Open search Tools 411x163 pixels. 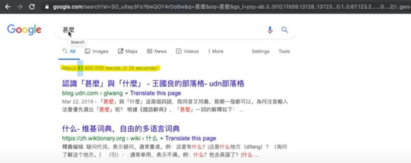[x=284, y=52]
